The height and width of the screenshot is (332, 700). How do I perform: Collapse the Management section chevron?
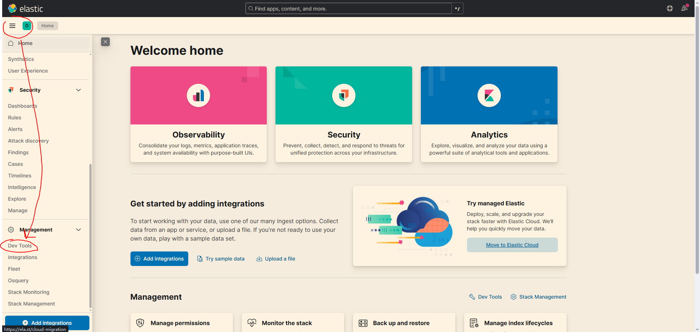tap(79, 230)
